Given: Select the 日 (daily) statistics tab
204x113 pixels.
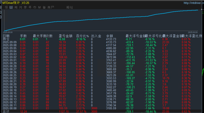Looking at the screenshot, I should pos(11,7).
